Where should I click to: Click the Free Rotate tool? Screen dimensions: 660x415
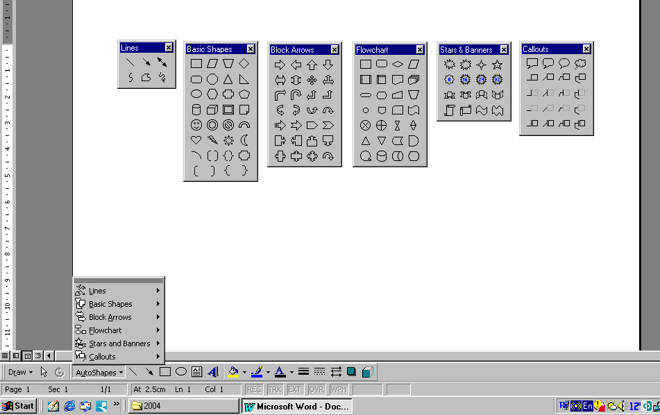60,372
